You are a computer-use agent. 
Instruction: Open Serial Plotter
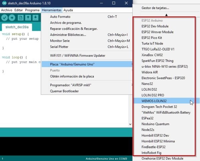tap(87, 47)
